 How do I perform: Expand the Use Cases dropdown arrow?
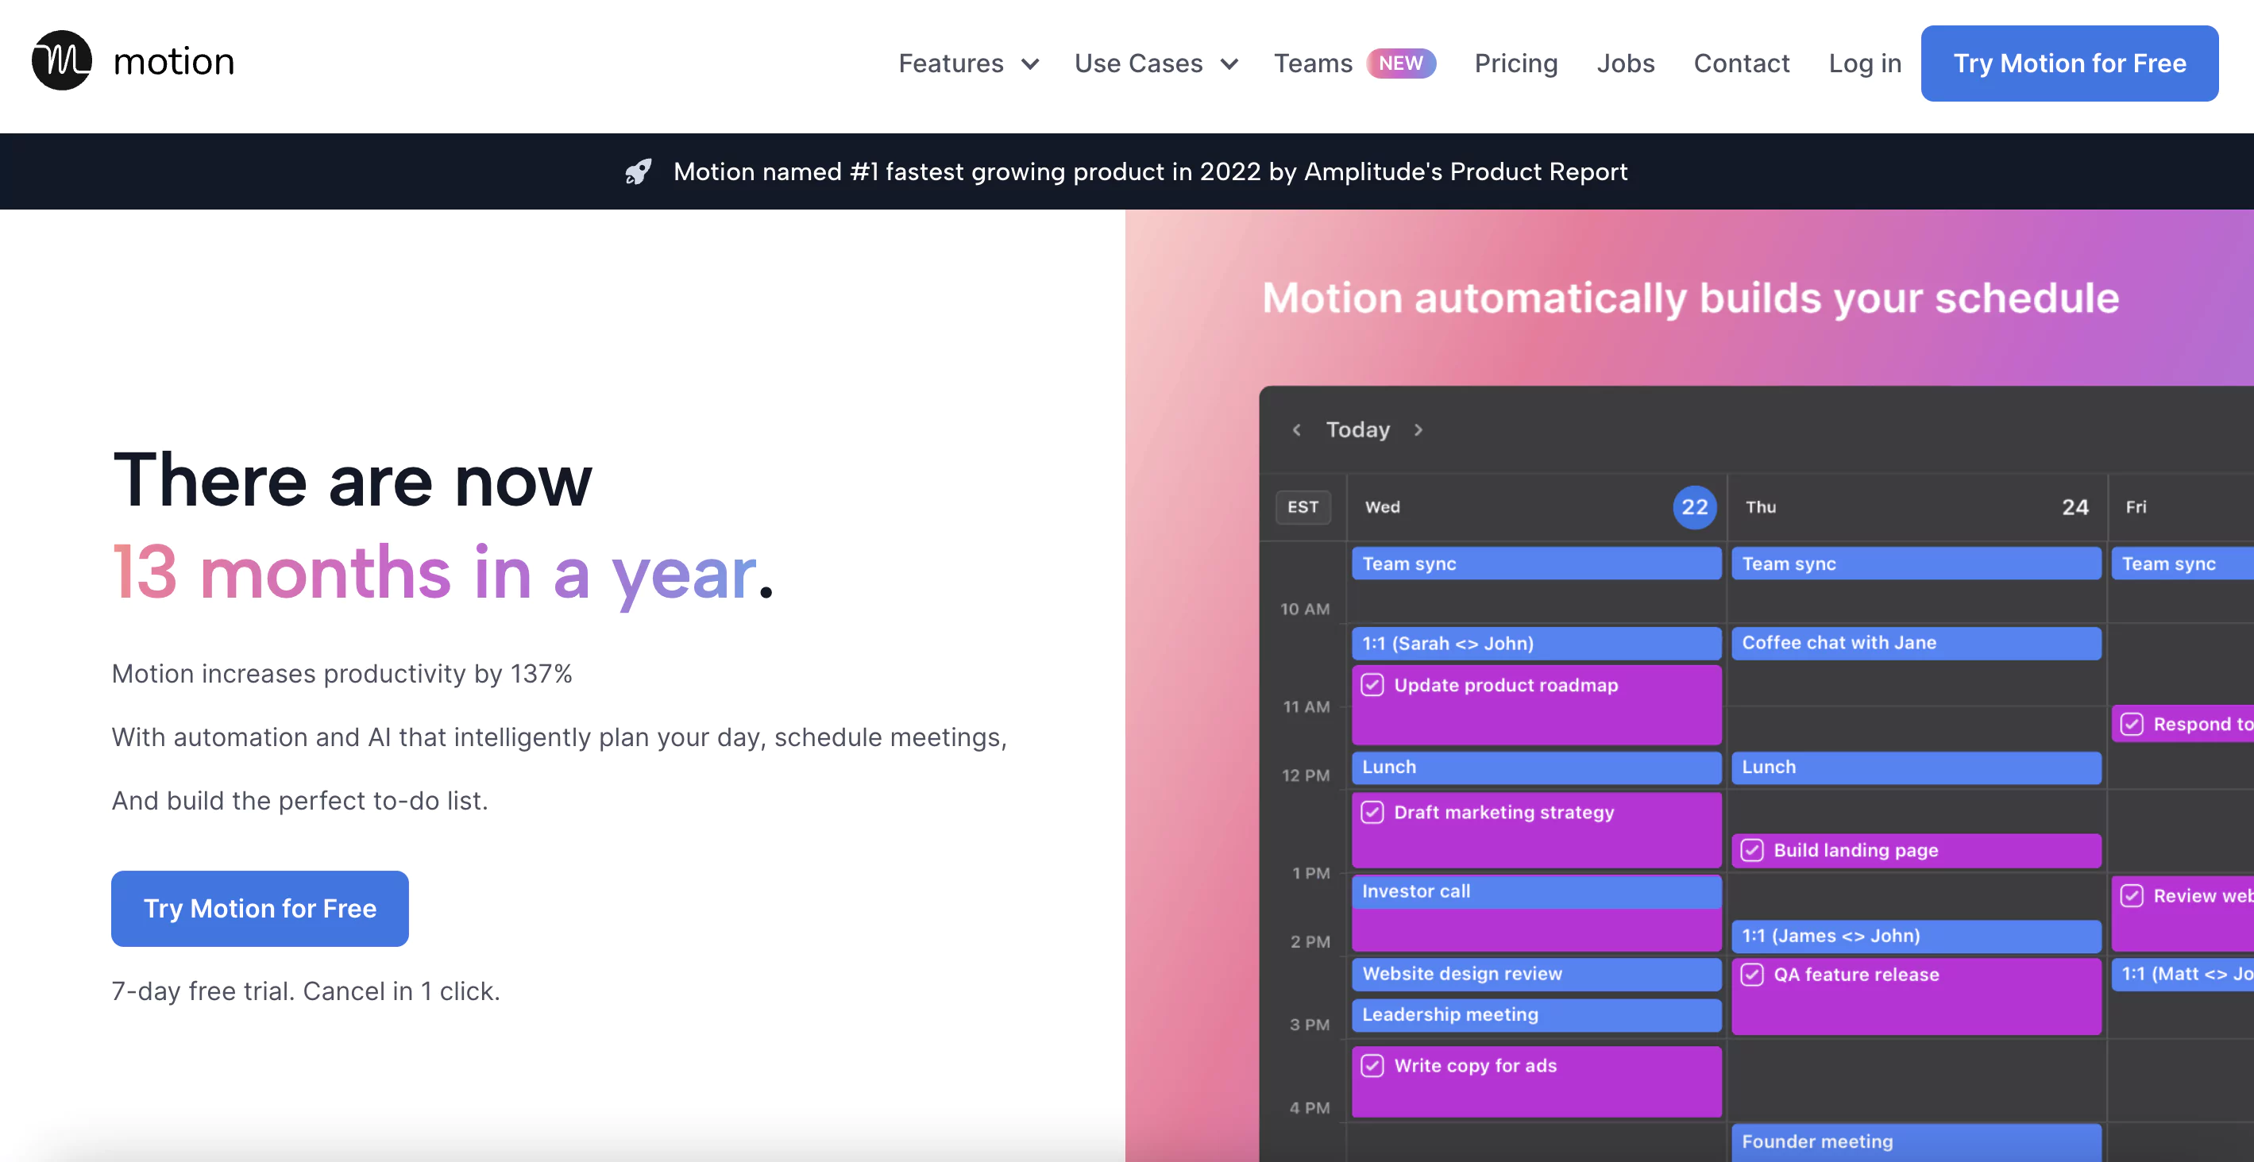[x=1229, y=63]
